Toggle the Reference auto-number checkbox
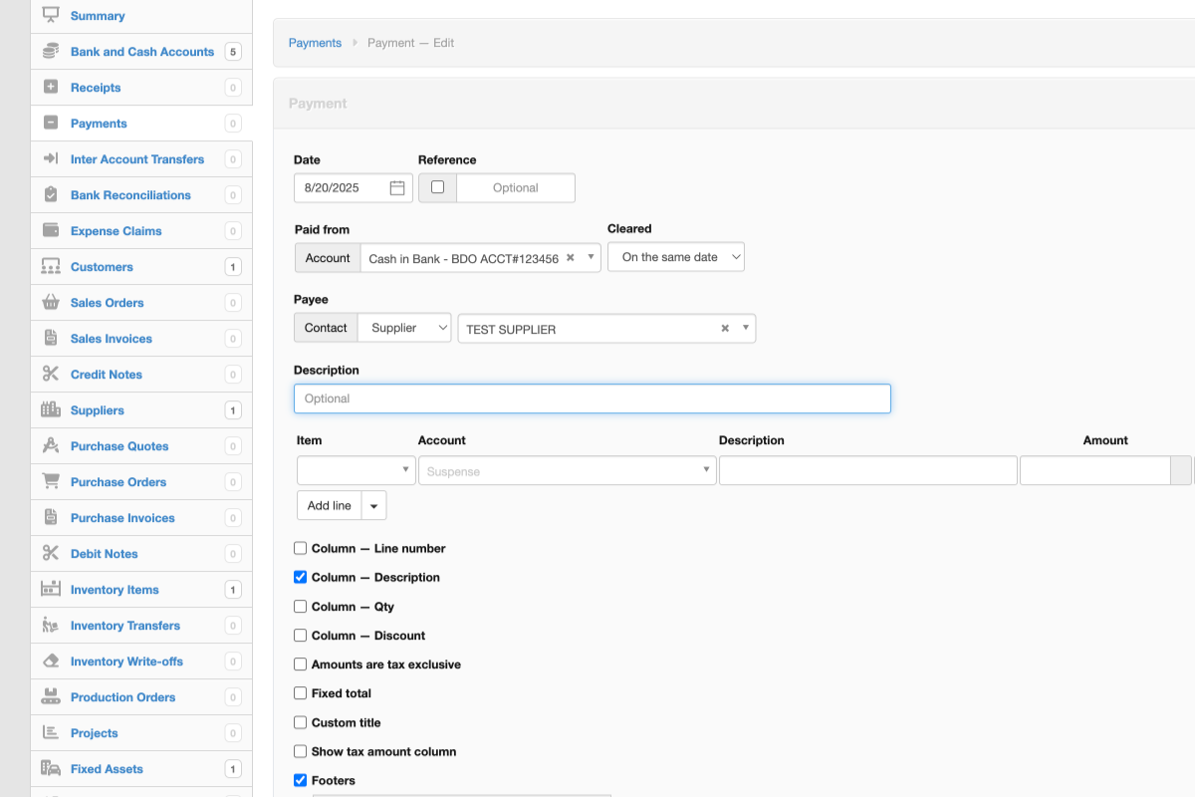The height and width of the screenshot is (797, 1195). click(437, 187)
